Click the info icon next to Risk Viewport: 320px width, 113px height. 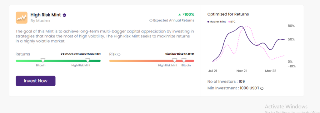119,54
